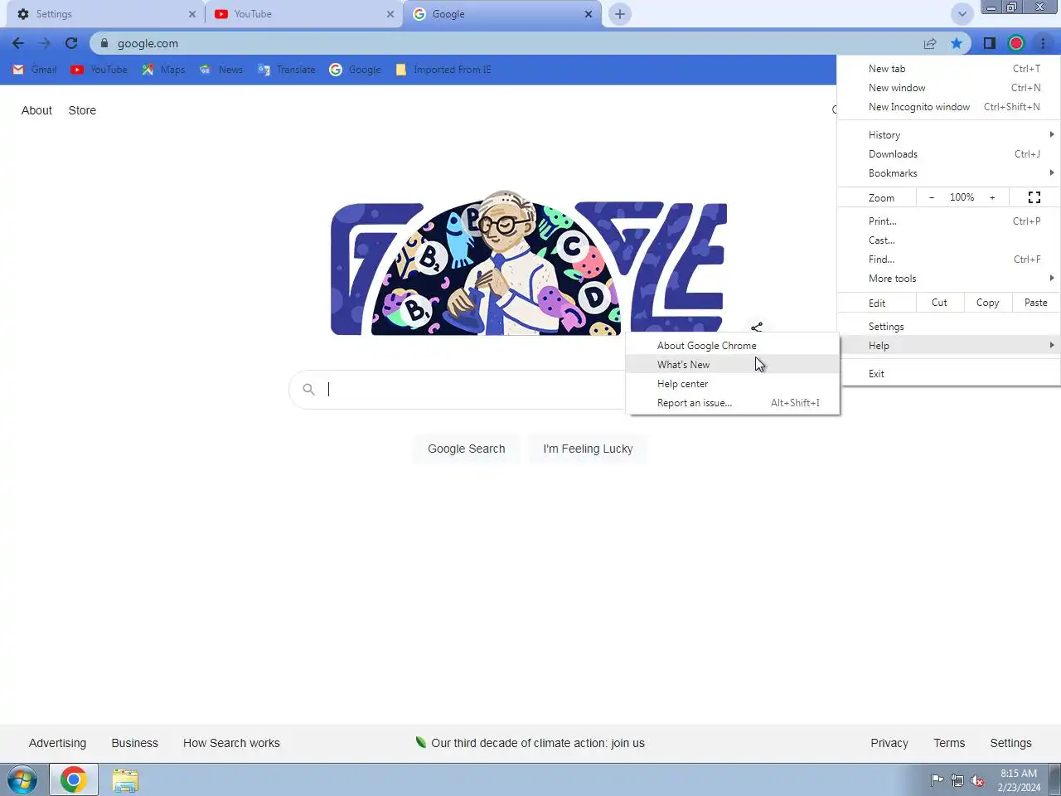Viewport: 1061px width, 796px height.
Task: Click Copy in the Edit row
Action: click(x=987, y=303)
